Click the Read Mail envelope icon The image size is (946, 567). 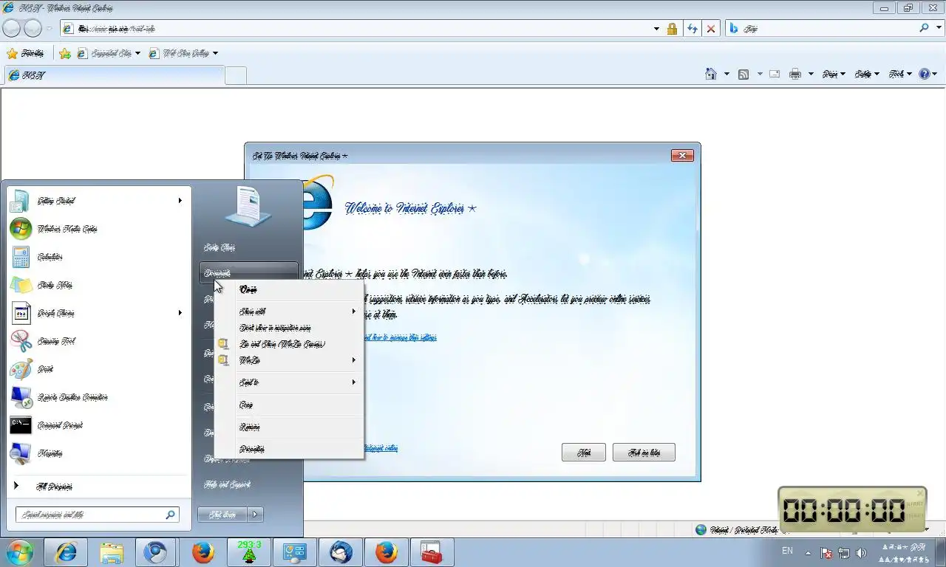point(775,74)
